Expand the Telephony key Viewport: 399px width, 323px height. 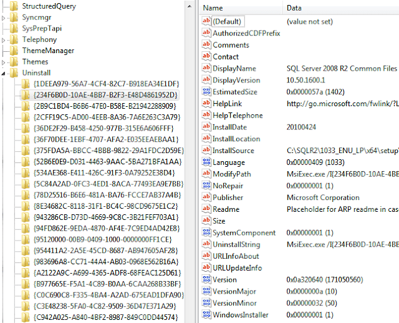3,40
